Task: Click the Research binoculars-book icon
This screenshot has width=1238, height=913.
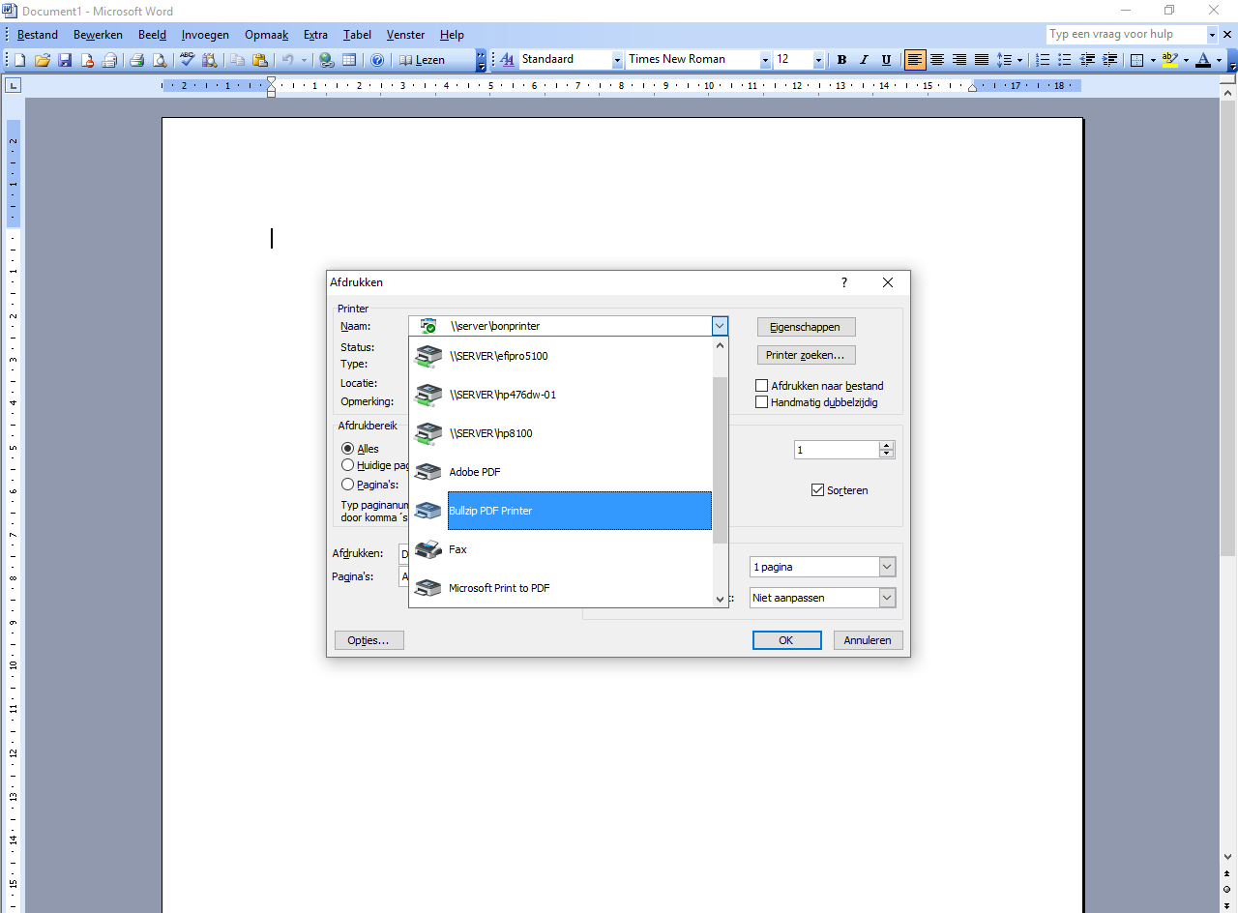Action: [x=210, y=60]
